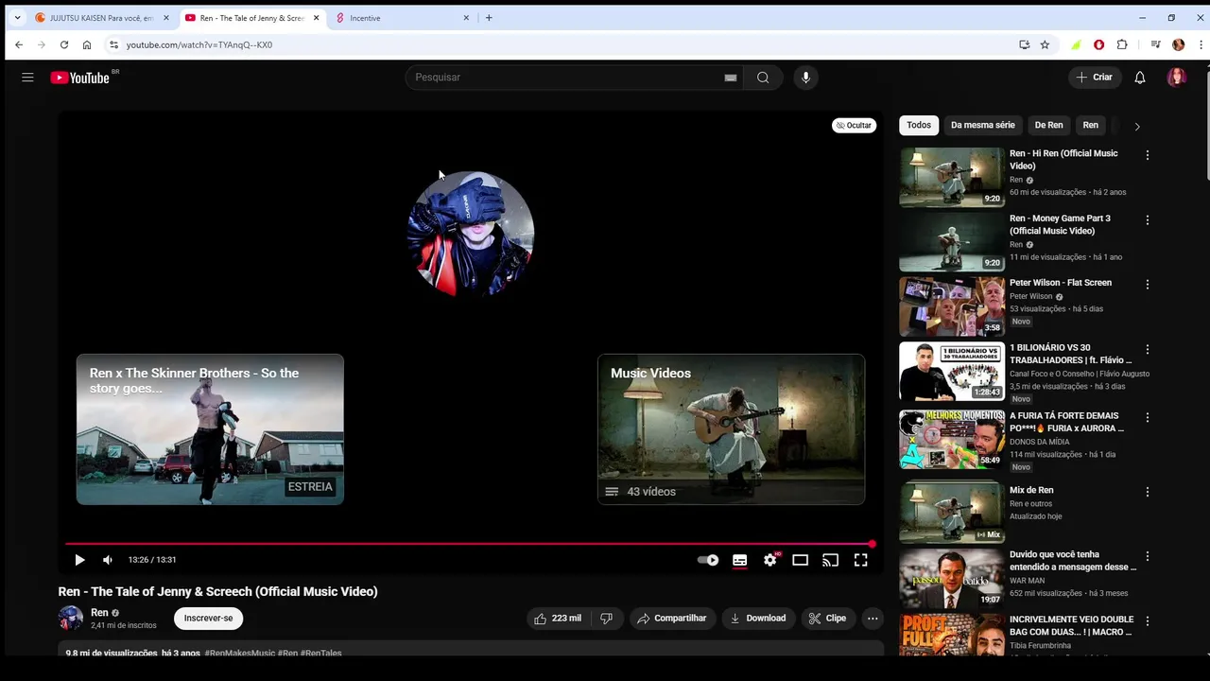
Task: Open options for Money Game Part 3
Action: coord(1148,220)
